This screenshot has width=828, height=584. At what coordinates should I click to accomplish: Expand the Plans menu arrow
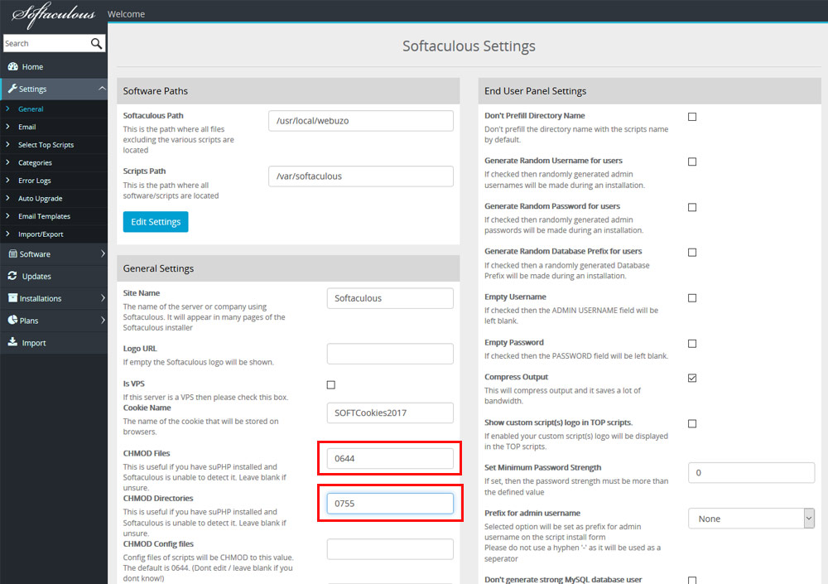click(x=103, y=321)
